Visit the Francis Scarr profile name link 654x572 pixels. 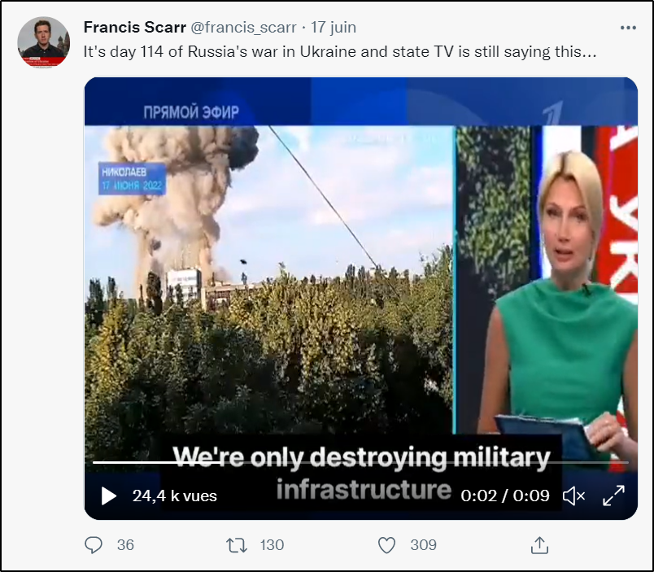point(135,28)
